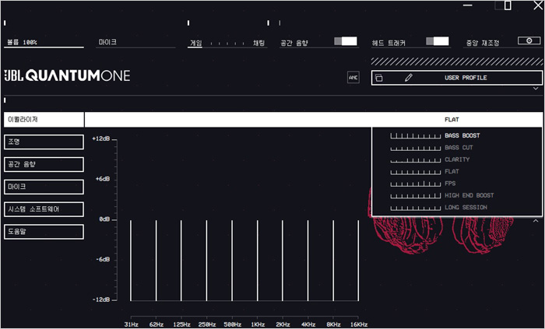This screenshot has height=329, width=545.
Task: Click the 0dB axis label
Action: pos(104,219)
